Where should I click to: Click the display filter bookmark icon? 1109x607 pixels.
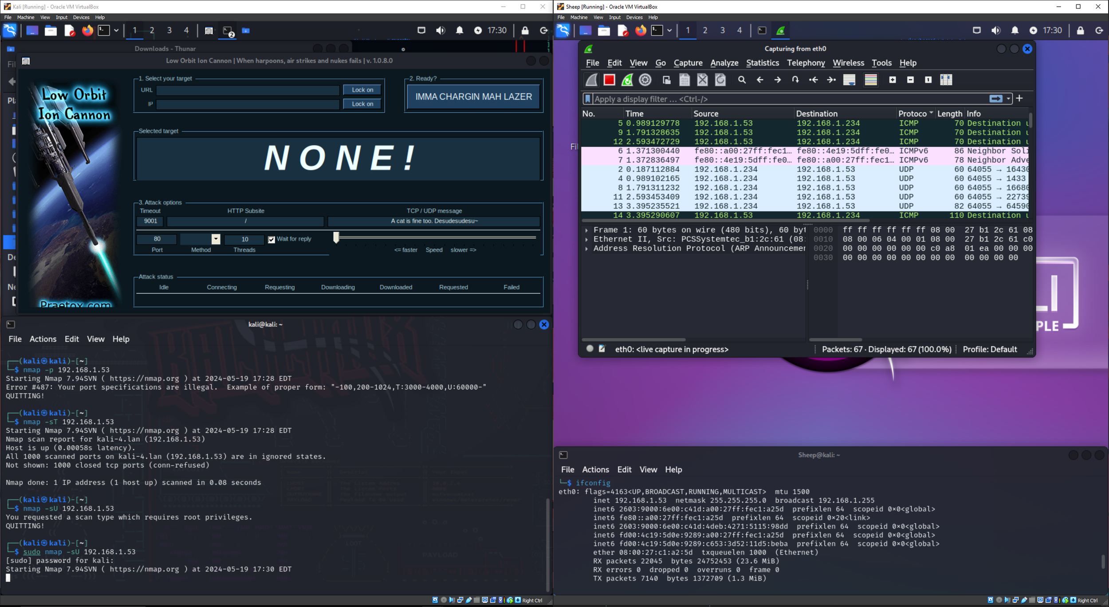pos(588,99)
